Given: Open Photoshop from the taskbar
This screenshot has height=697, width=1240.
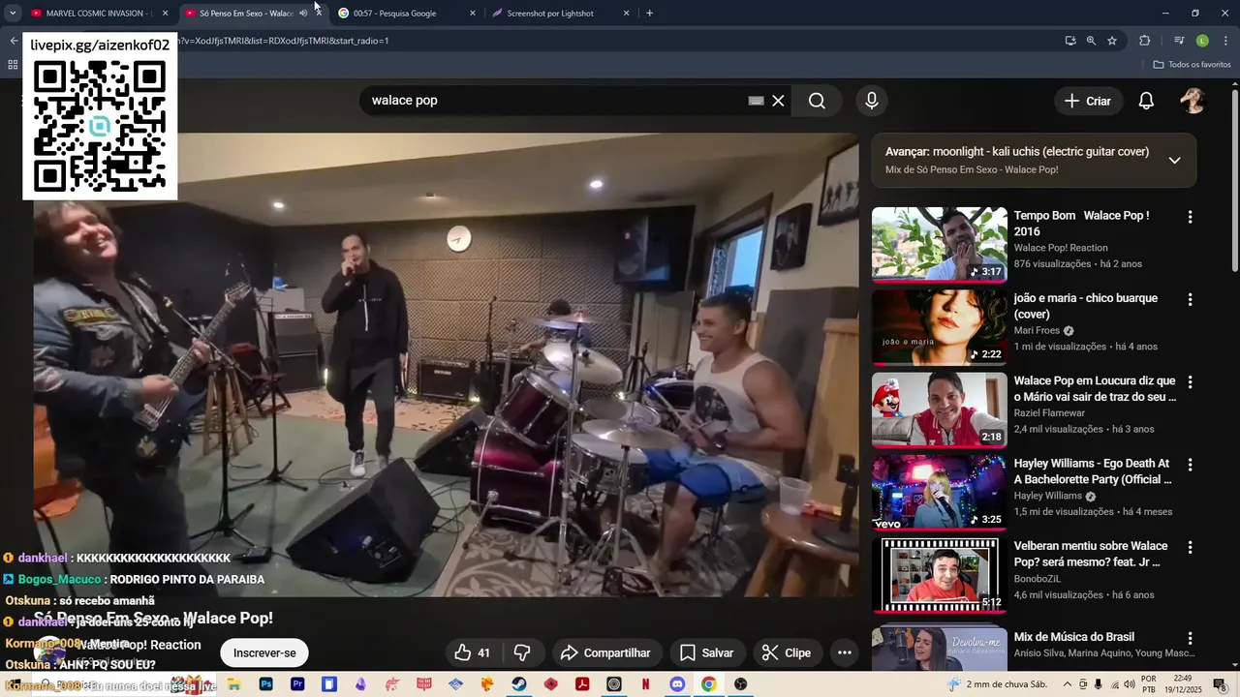Looking at the screenshot, I should click(x=265, y=684).
